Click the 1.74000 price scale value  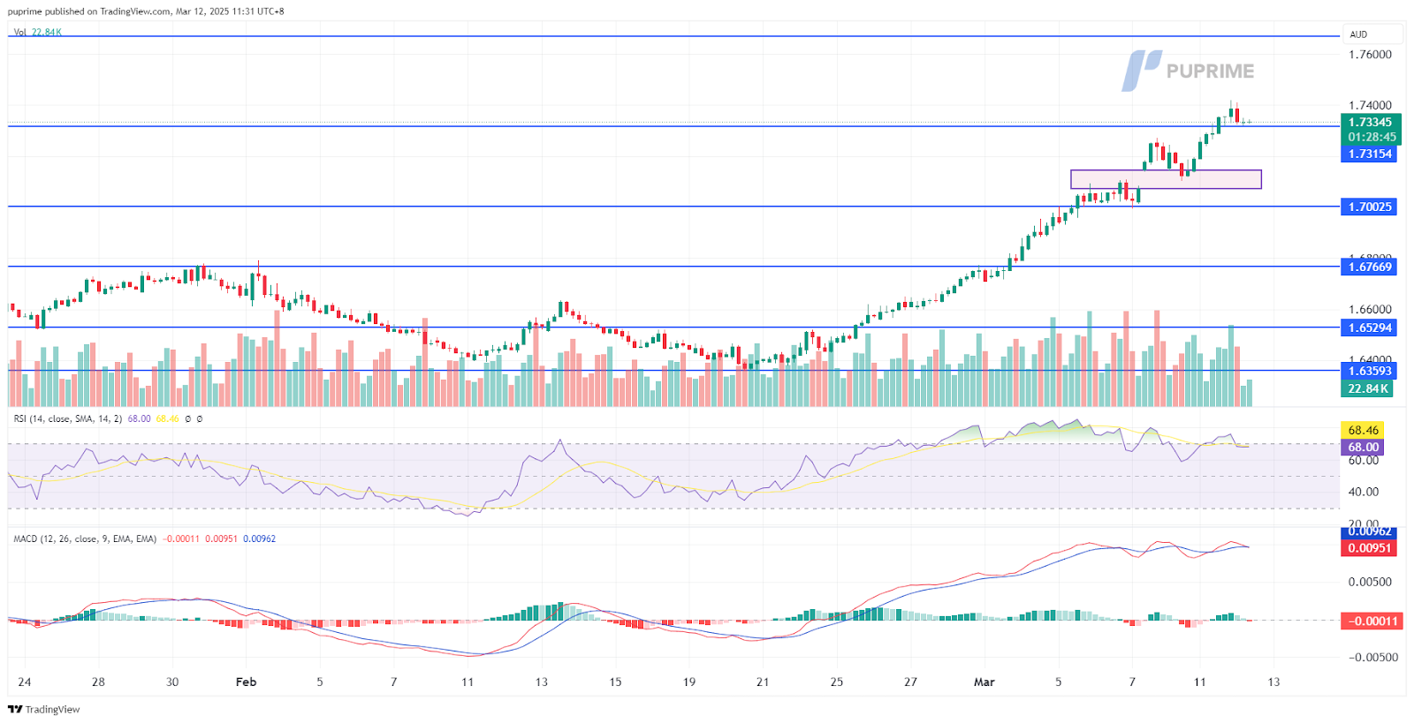[x=1370, y=105]
